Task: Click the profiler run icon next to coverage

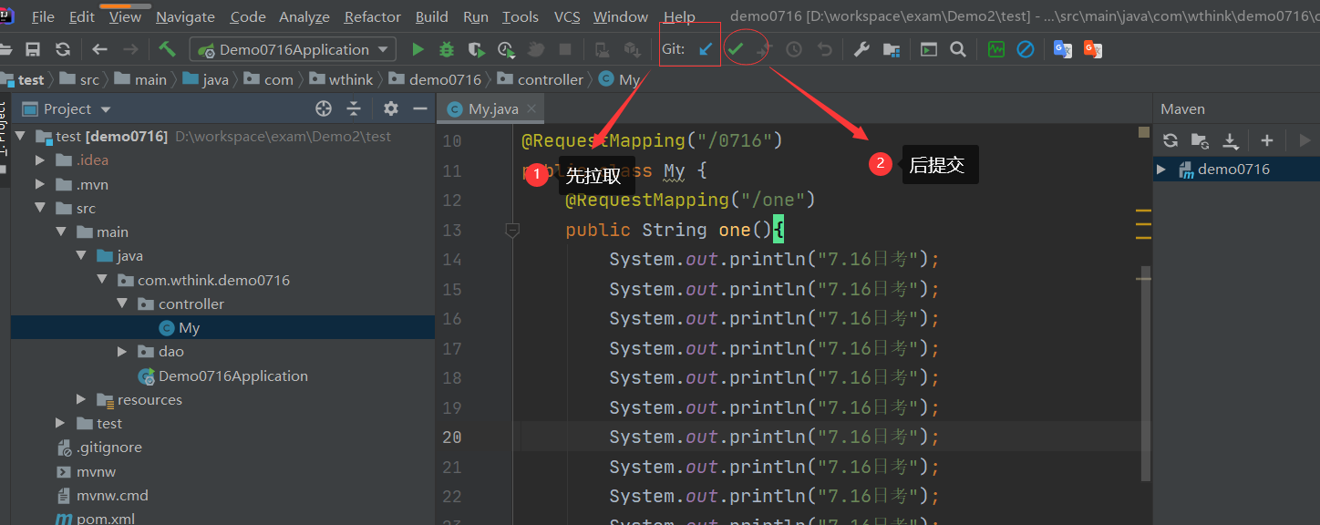Action: click(x=506, y=49)
